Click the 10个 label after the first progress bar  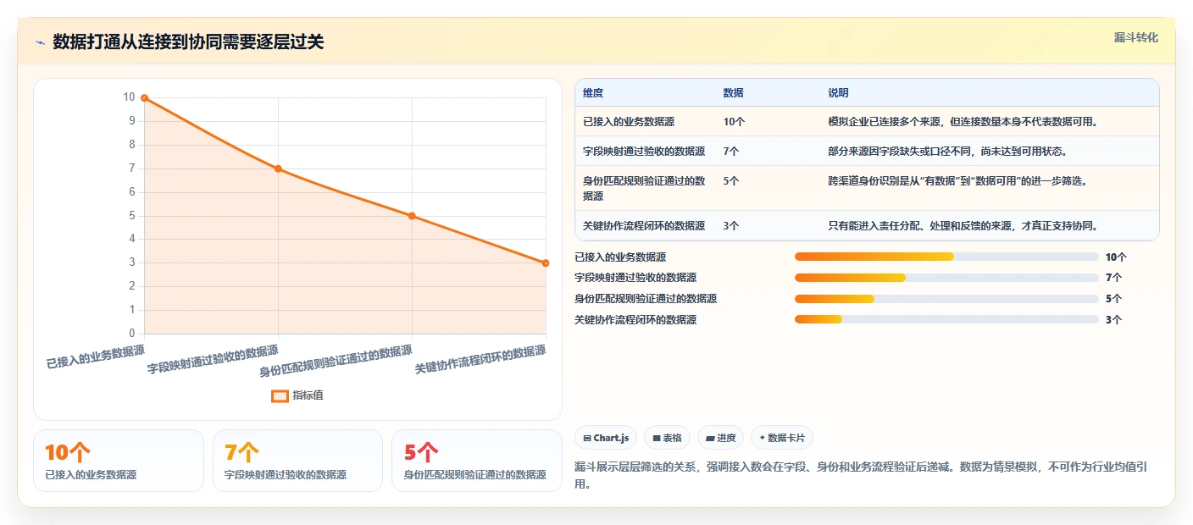click(1116, 257)
